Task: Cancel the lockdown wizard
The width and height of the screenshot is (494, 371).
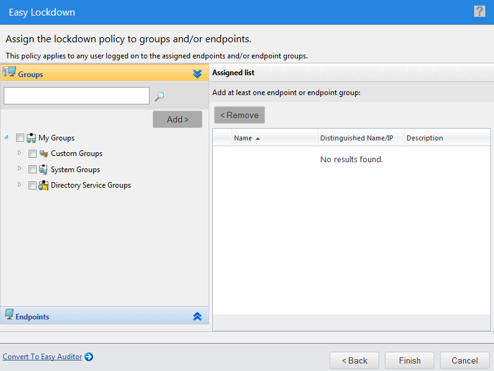Action: [x=465, y=360]
